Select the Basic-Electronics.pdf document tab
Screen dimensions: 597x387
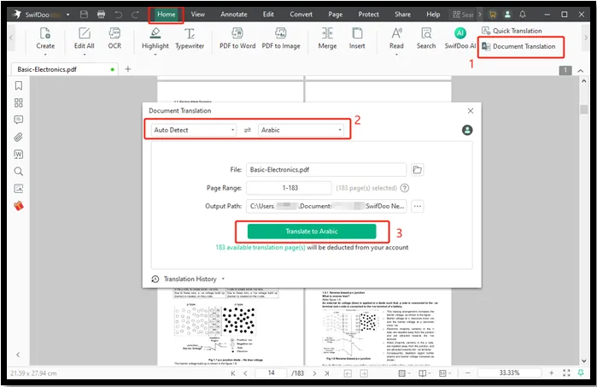tap(65, 69)
